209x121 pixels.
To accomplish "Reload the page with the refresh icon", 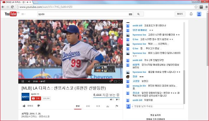I will point(12,7).
